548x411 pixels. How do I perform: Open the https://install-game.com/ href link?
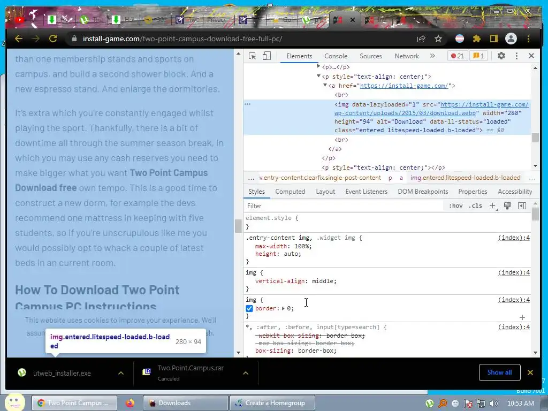(x=404, y=86)
